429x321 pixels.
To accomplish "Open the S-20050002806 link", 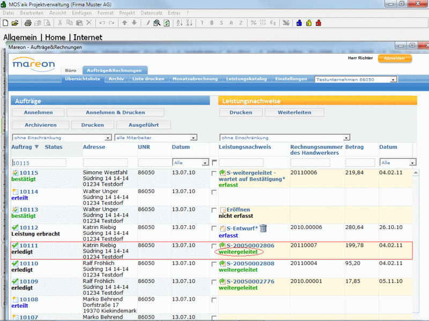I will (250, 246).
